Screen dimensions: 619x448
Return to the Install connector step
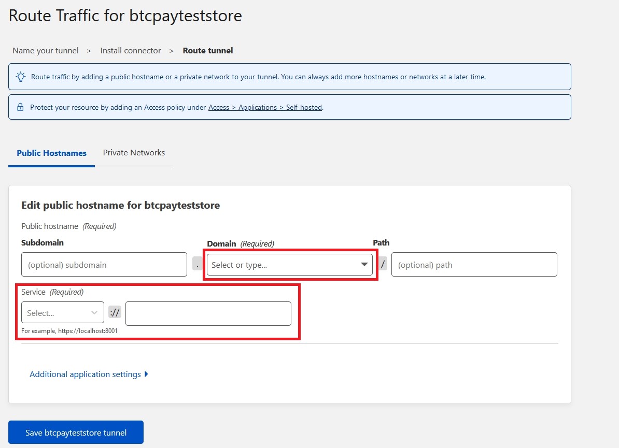130,50
